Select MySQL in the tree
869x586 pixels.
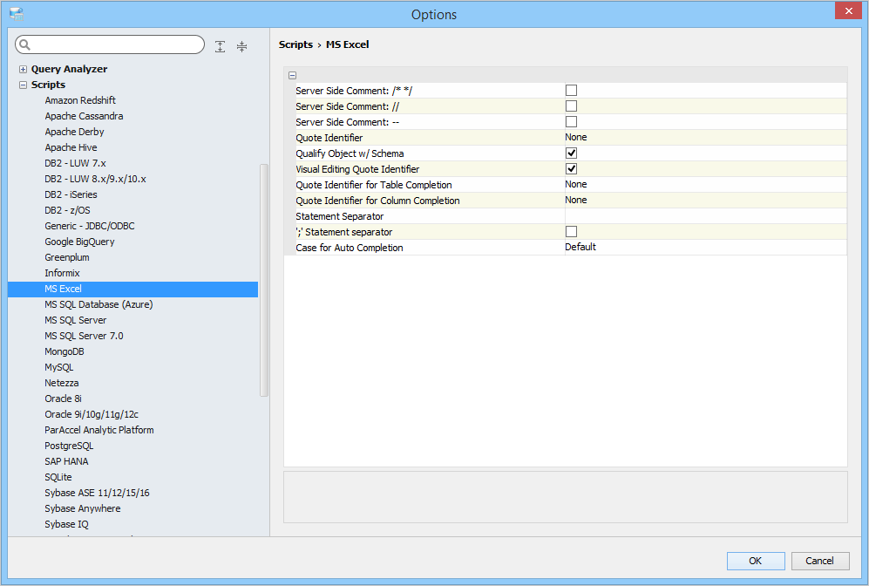pos(58,368)
